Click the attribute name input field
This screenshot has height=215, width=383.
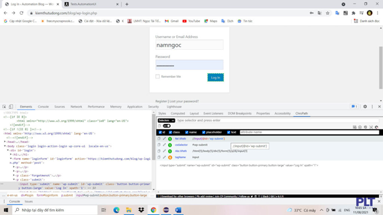[309, 132]
